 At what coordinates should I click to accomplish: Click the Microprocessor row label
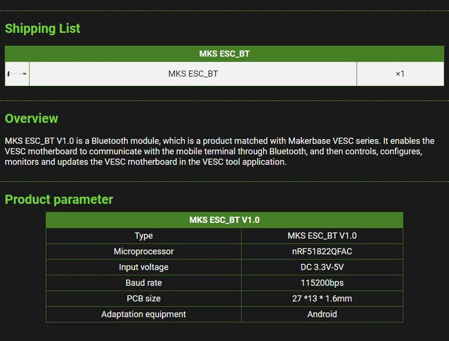(x=144, y=251)
